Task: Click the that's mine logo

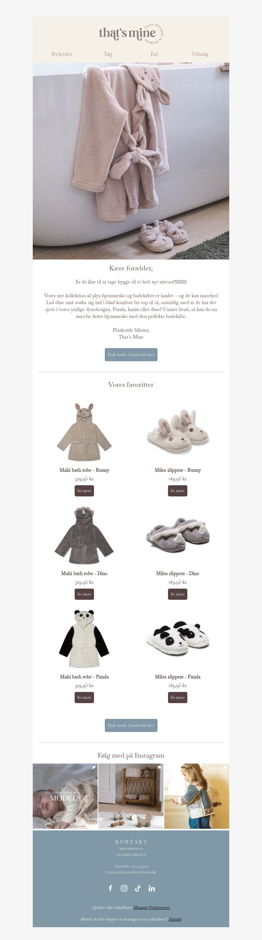Action: pos(131,33)
